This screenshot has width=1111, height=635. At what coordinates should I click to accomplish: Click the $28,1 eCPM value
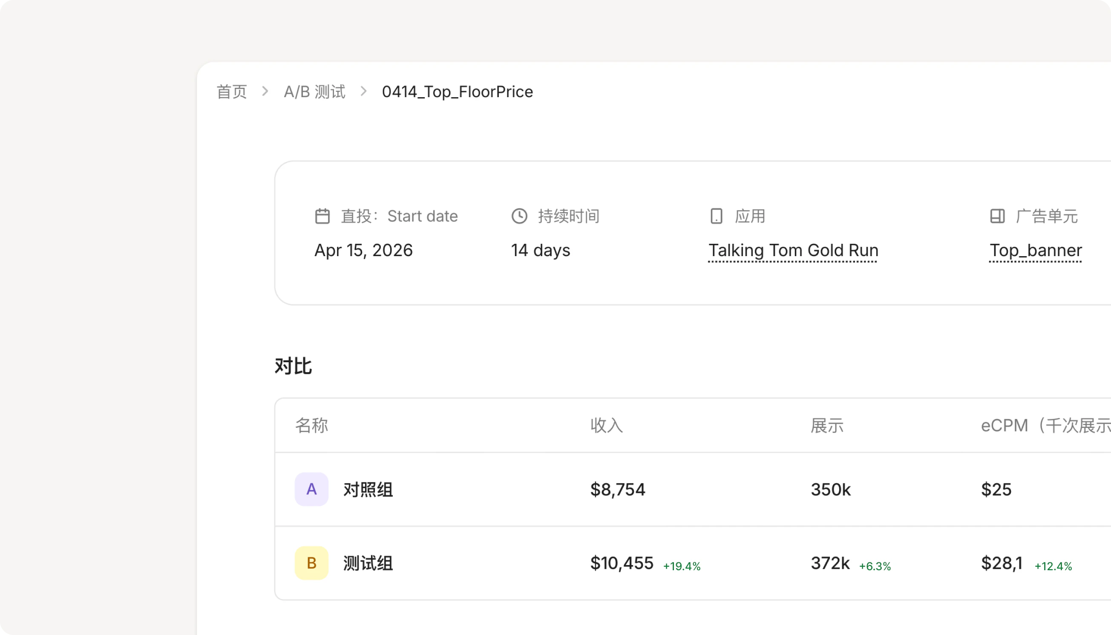click(1002, 563)
